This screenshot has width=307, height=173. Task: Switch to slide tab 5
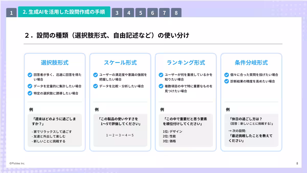click(x=141, y=12)
